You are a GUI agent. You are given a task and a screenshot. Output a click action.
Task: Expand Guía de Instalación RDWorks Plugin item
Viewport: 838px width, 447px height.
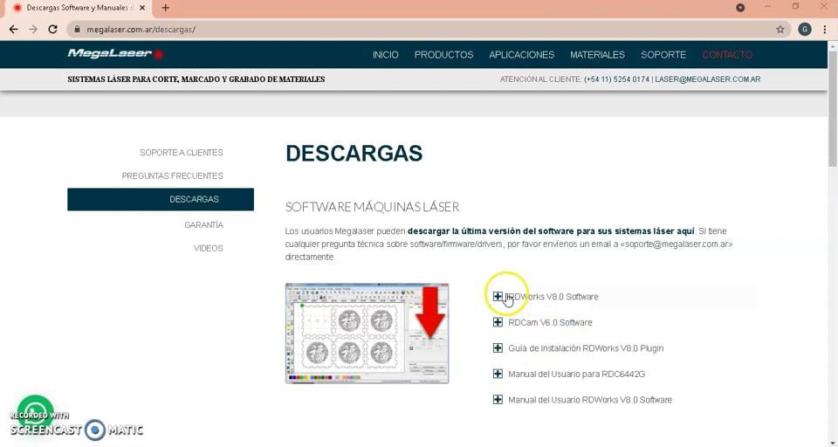tap(498, 348)
